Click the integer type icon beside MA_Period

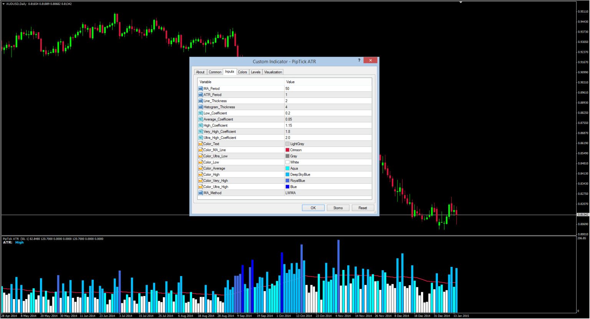point(200,89)
